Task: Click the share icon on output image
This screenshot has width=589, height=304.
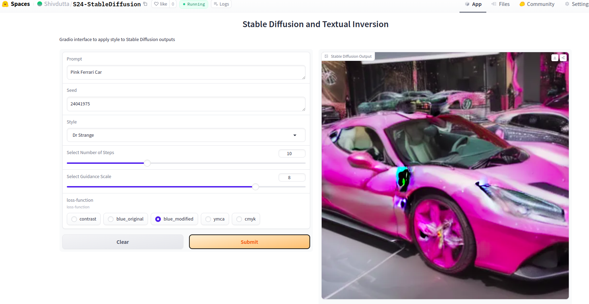Action: [x=563, y=58]
